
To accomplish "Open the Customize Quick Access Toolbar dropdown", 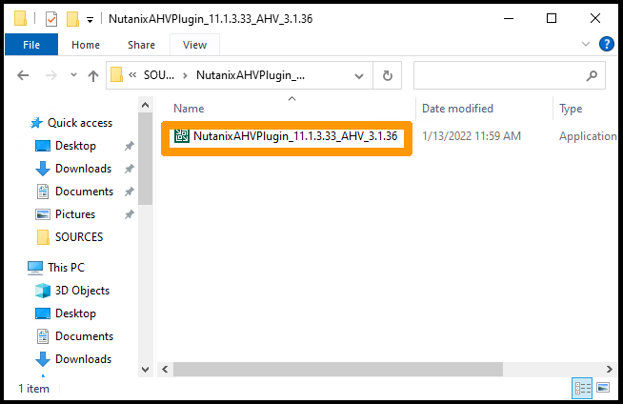I will (x=90, y=18).
